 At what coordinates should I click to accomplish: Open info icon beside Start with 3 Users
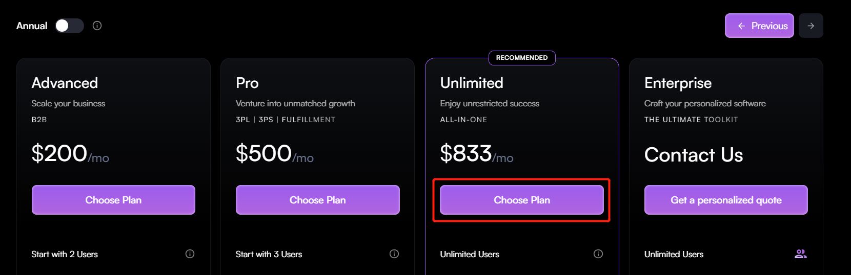394,254
